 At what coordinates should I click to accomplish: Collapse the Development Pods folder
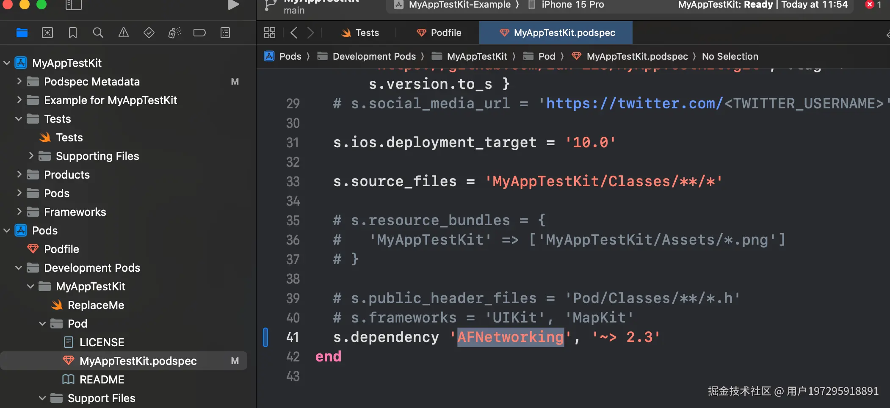pos(19,268)
